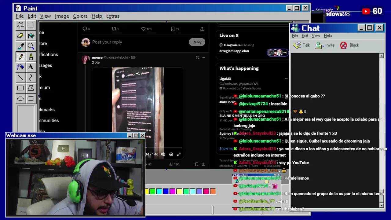Select the rectangular Select tool in Paint
This screenshot has width=391, height=220.
(31, 25)
